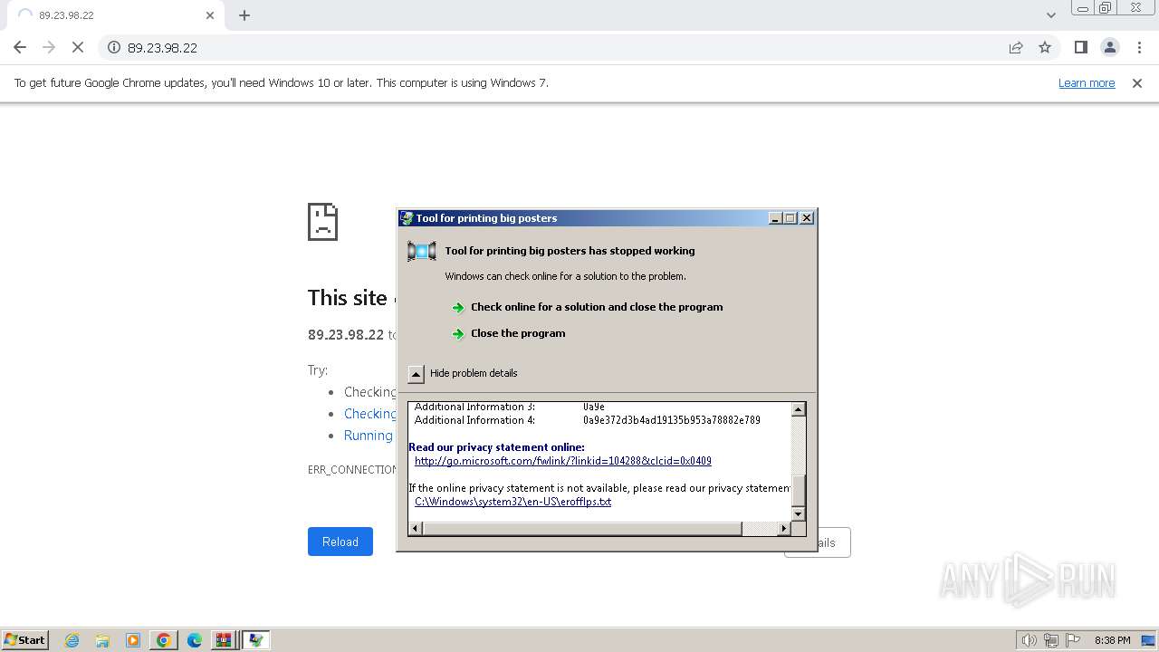View site information icon beside the address
Image resolution: width=1159 pixels, height=652 pixels.
click(x=114, y=47)
